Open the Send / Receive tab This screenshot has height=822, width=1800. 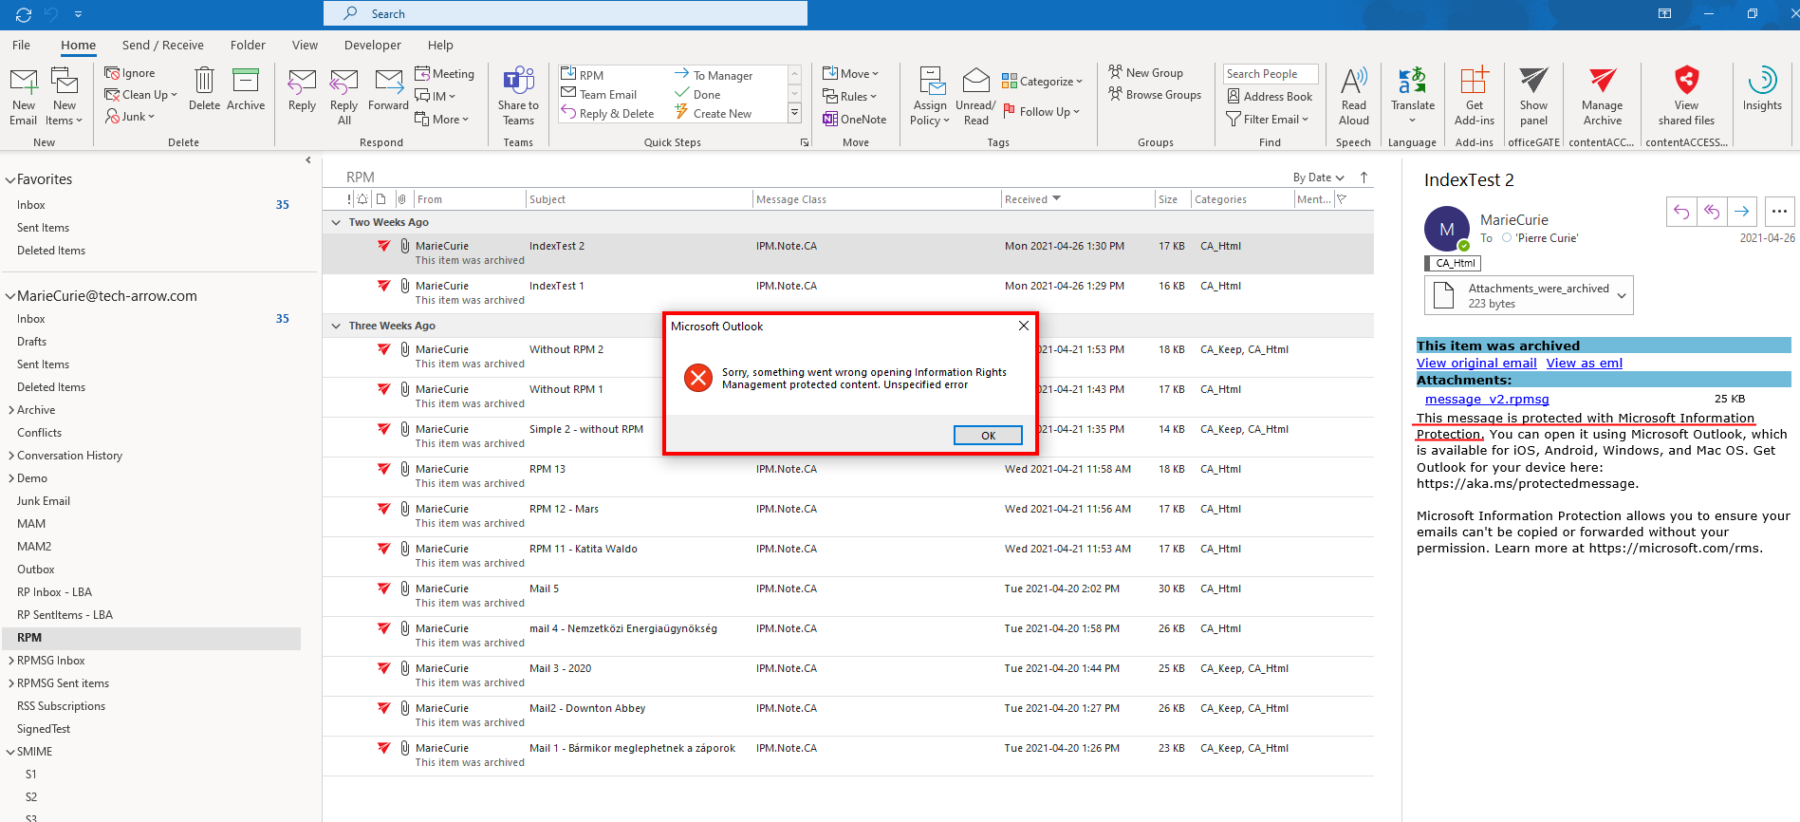162,45
